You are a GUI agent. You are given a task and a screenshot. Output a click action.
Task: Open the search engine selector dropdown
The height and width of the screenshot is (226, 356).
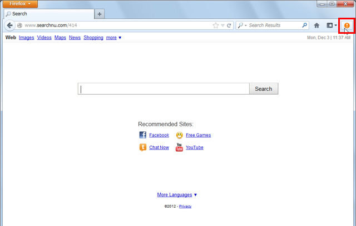coord(242,25)
